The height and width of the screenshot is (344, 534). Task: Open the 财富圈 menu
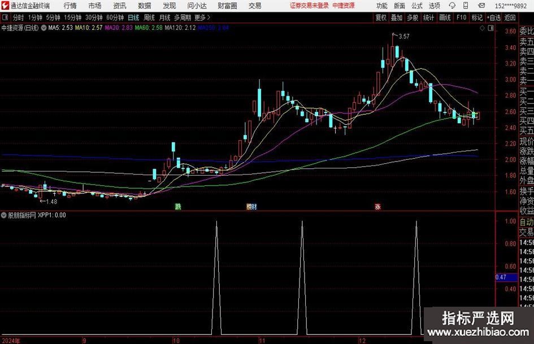[x=228, y=6]
